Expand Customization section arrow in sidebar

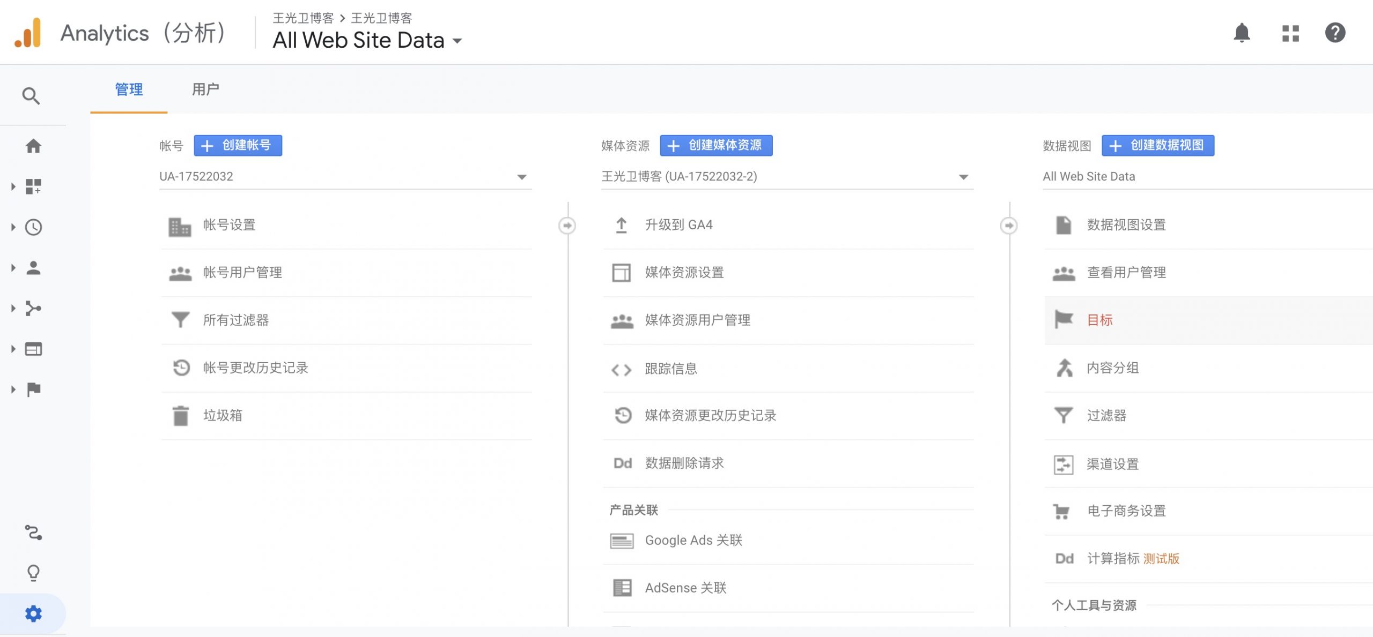[13, 186]
